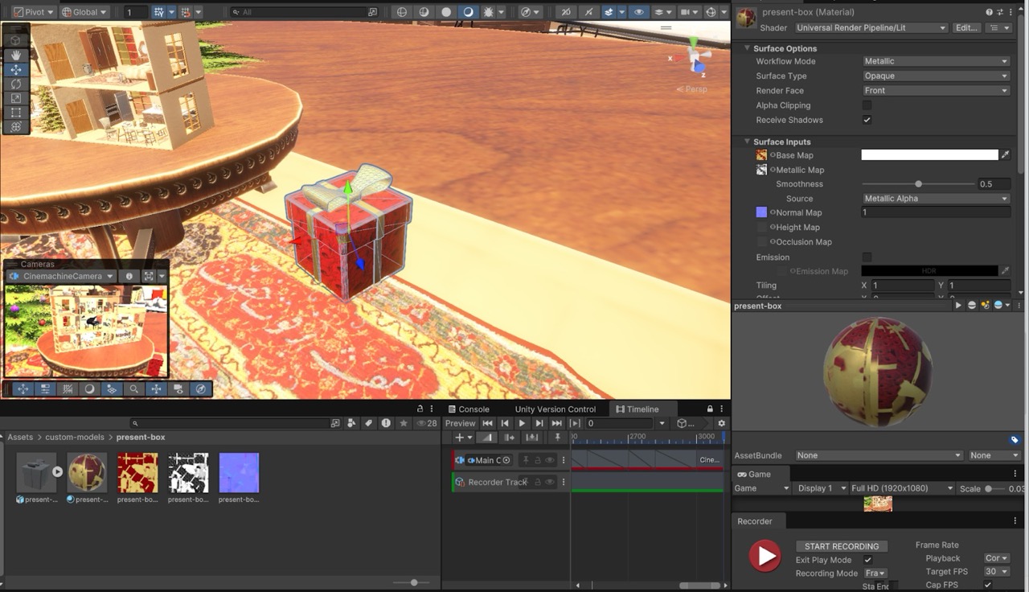Click START RECORDING button
This screenshot has width=1029, height=592.
click(x=842, y=546)
